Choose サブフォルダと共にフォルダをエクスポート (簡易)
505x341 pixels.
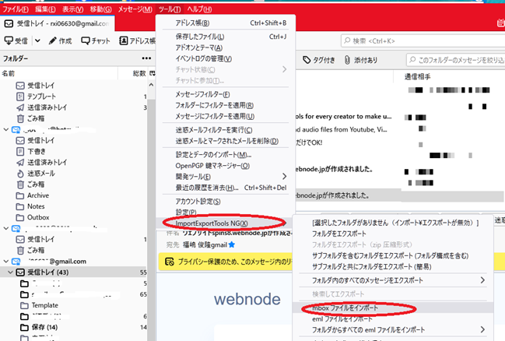[393, 266]
